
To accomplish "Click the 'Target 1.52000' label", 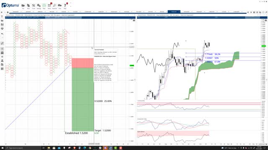I will pos(103,130).
